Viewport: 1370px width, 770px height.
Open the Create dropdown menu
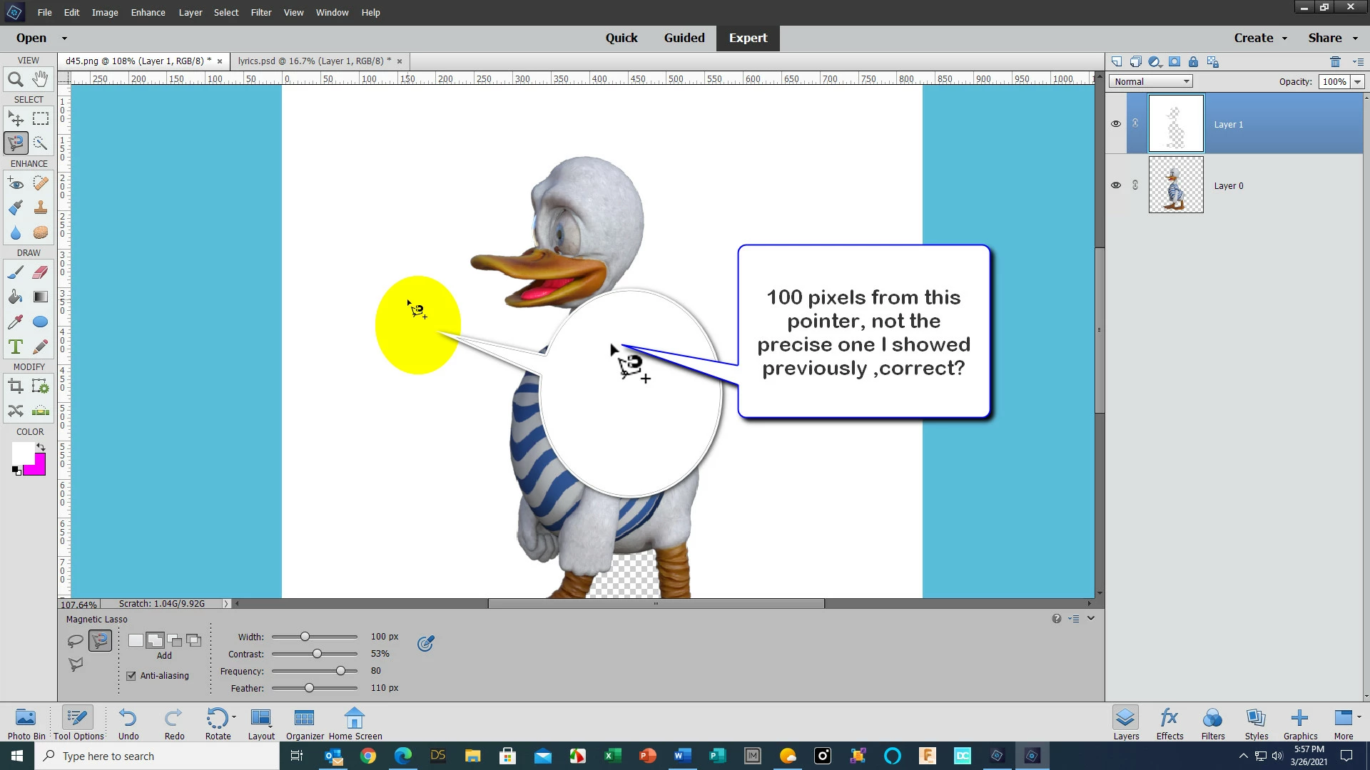pos(1260,38)
